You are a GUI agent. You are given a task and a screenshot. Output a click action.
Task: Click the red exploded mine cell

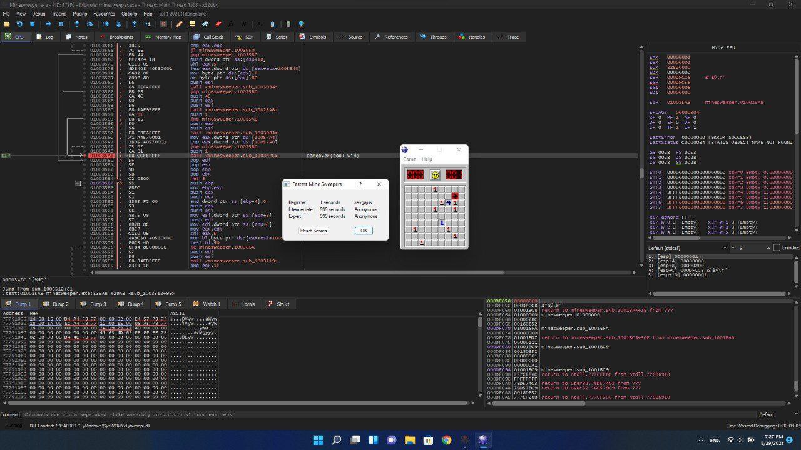point(455,196)
